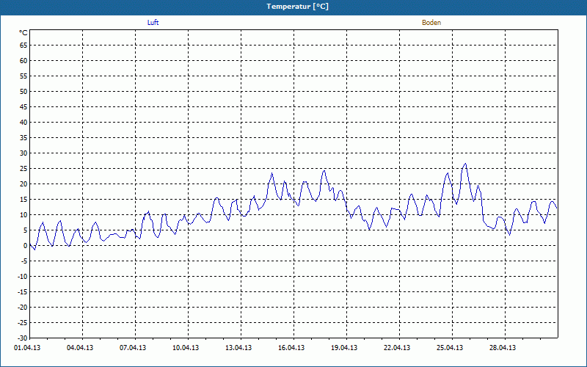587x367 pixels.
Task: Click date label 07.04.13
Action: pos(133,348)
